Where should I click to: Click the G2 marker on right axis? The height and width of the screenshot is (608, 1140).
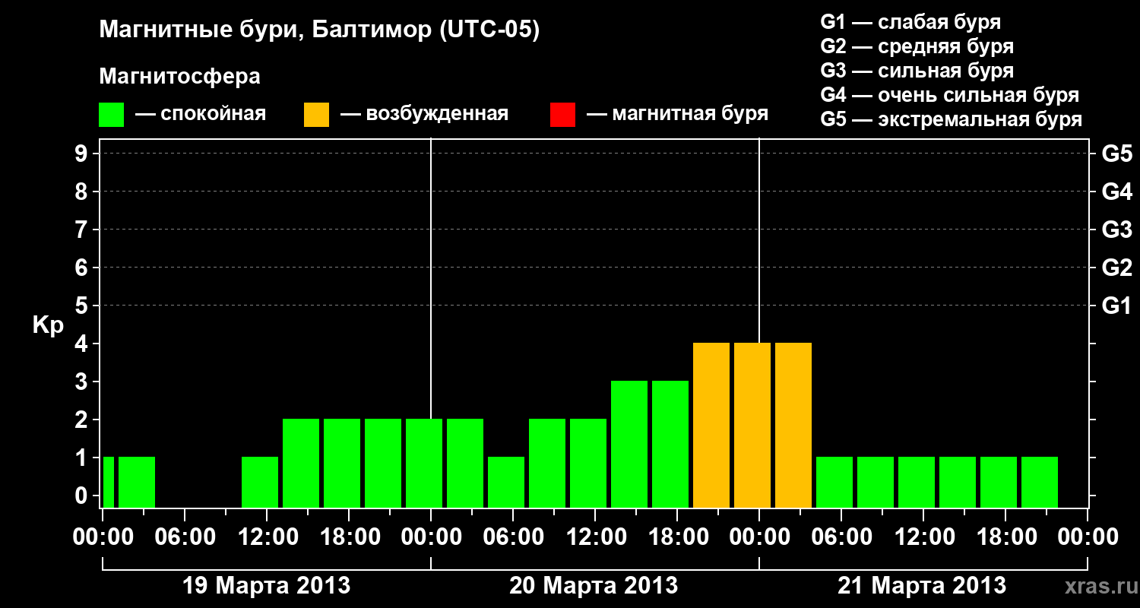tap(1116, 268)
